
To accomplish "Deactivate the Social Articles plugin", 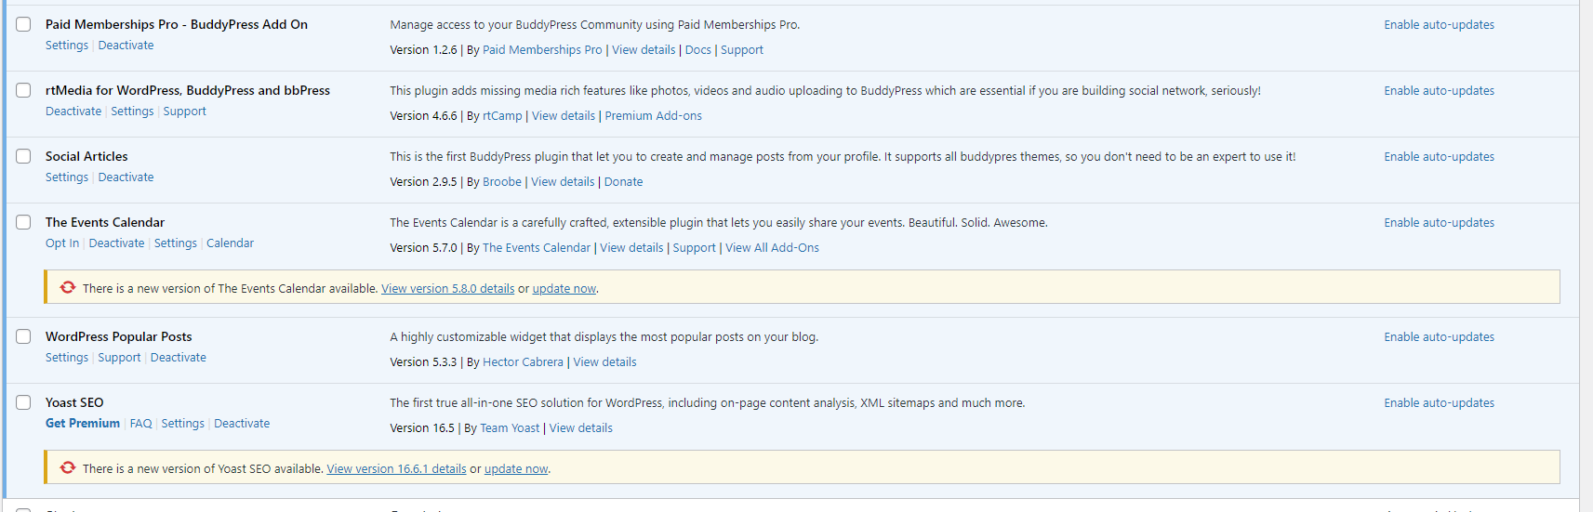I will (126, 177).
